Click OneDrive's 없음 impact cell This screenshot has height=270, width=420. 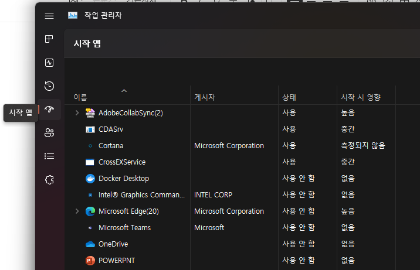coord(348,244)
